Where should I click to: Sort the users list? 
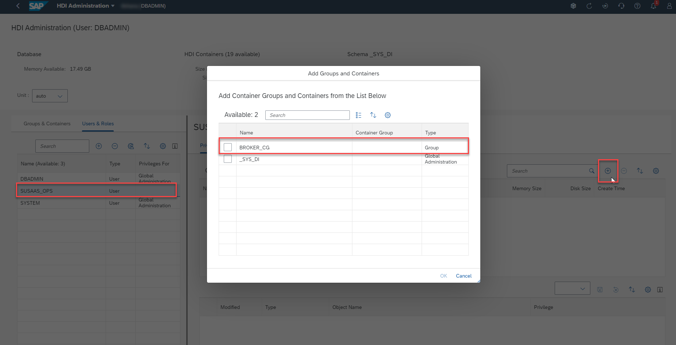(147, 146)
